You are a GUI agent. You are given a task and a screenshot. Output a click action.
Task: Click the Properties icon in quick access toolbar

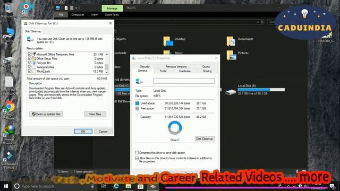pos(66,8)
